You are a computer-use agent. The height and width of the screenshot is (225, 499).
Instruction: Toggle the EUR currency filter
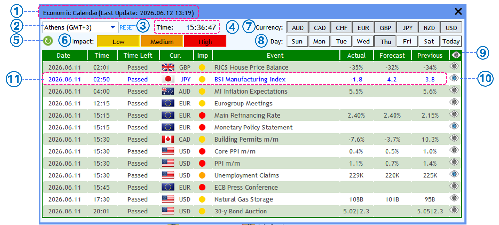pyautogui.click(x=363, y=28)
